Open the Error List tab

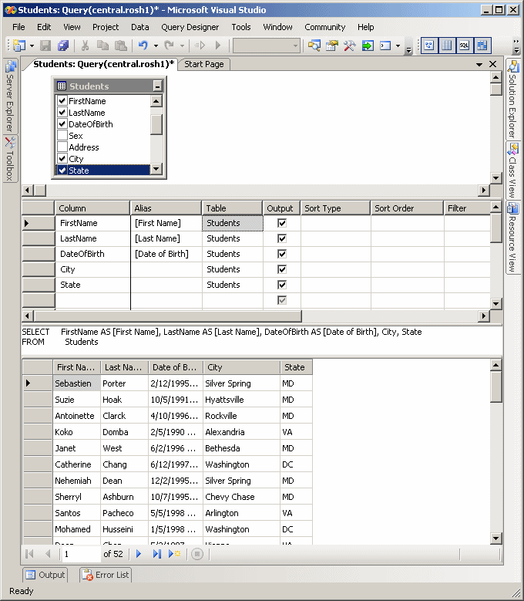point(106,575)
